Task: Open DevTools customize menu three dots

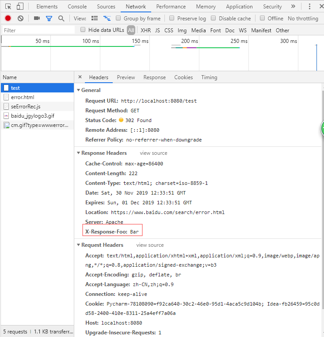Action: click(309, 7)
